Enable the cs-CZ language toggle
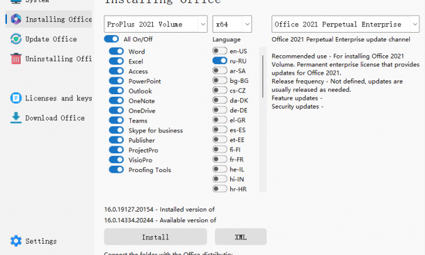This screenshot has width=425, height=255. pos(220,90)
